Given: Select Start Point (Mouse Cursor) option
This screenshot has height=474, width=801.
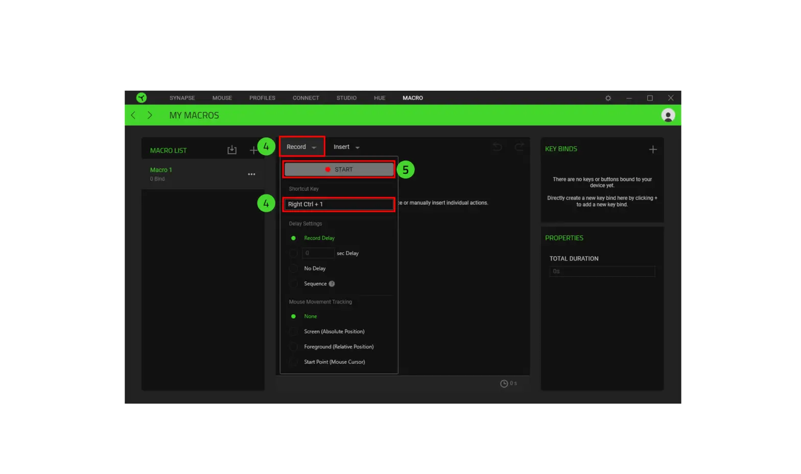Looking at the screenshot, I should (x=293, y=362).
